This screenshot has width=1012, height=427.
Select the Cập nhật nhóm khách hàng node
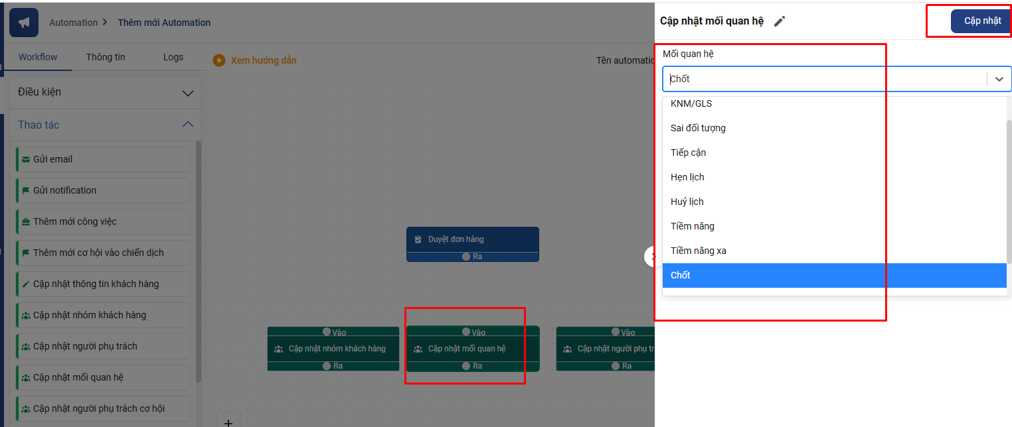[333, 349]
